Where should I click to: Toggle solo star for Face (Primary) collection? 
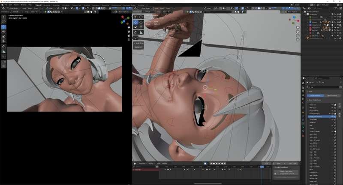pyautogui.click(x=335, y=113)
